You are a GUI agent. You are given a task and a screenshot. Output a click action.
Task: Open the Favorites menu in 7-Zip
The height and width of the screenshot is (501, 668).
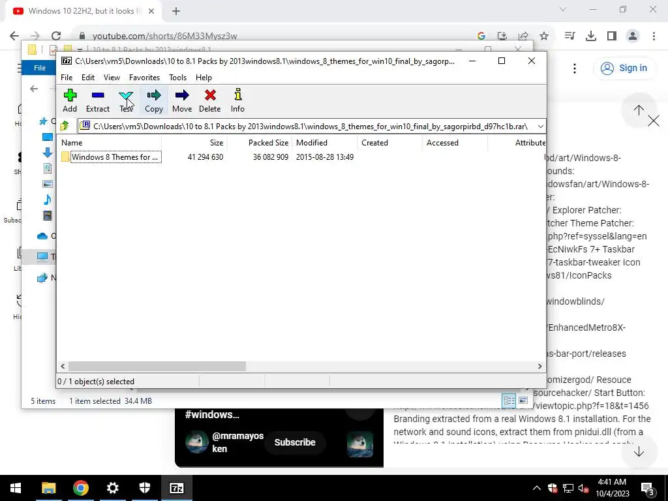coord(144,78)
